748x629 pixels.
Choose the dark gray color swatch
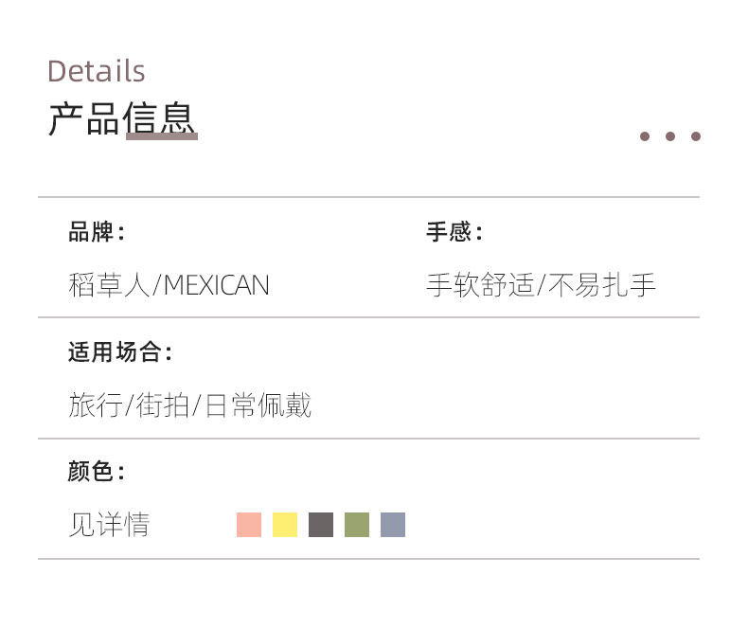pos(321,525)
